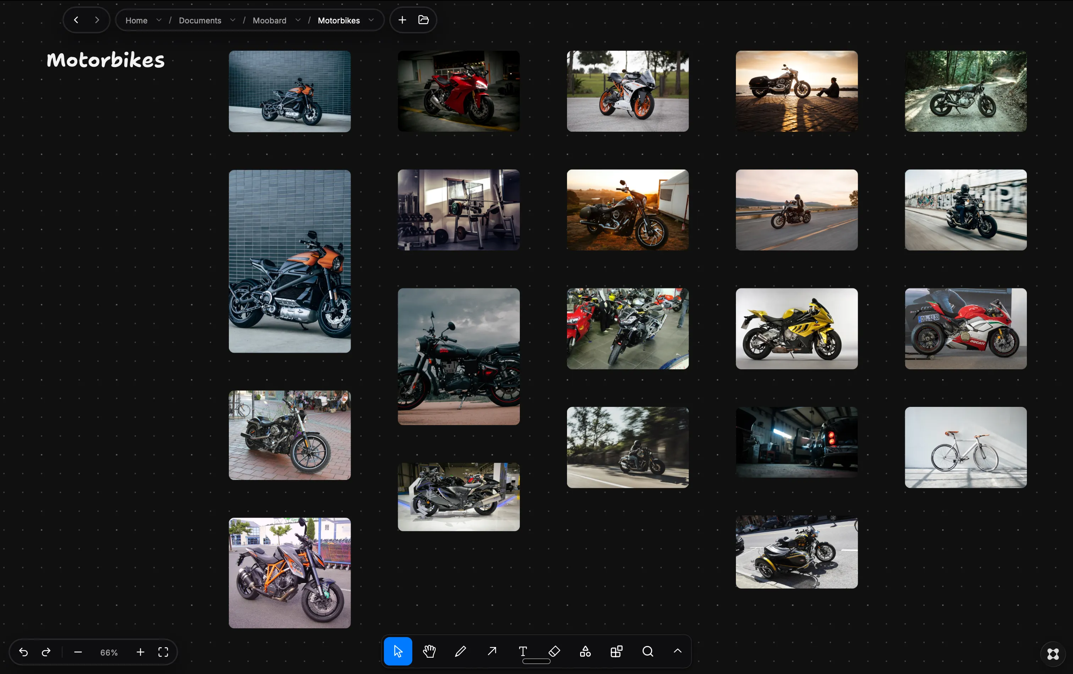Image resolution: width=1073 pixels, height=674 pixels.
Task: Go back with the left arrow button
Action: click(76, 20)
